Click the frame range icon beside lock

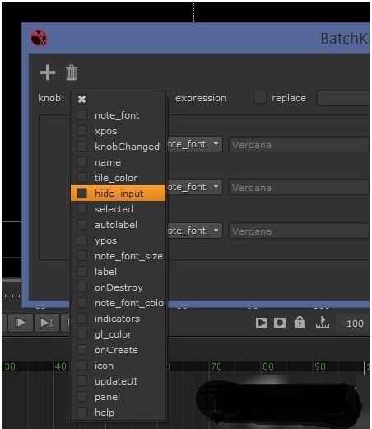click(323, 322)
